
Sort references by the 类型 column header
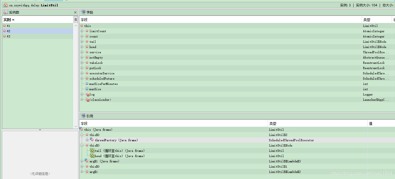[318, 123]
